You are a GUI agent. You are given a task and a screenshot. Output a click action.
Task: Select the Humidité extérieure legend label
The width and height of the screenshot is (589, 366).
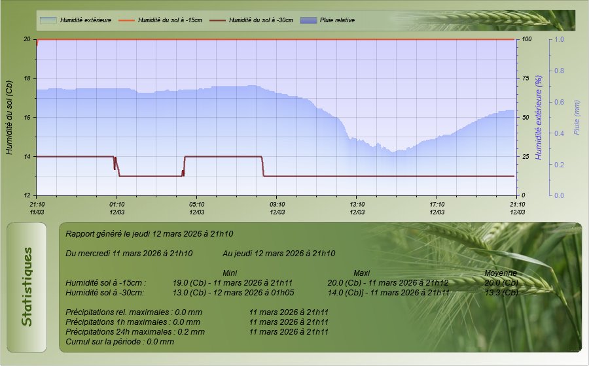pos(85,20)
